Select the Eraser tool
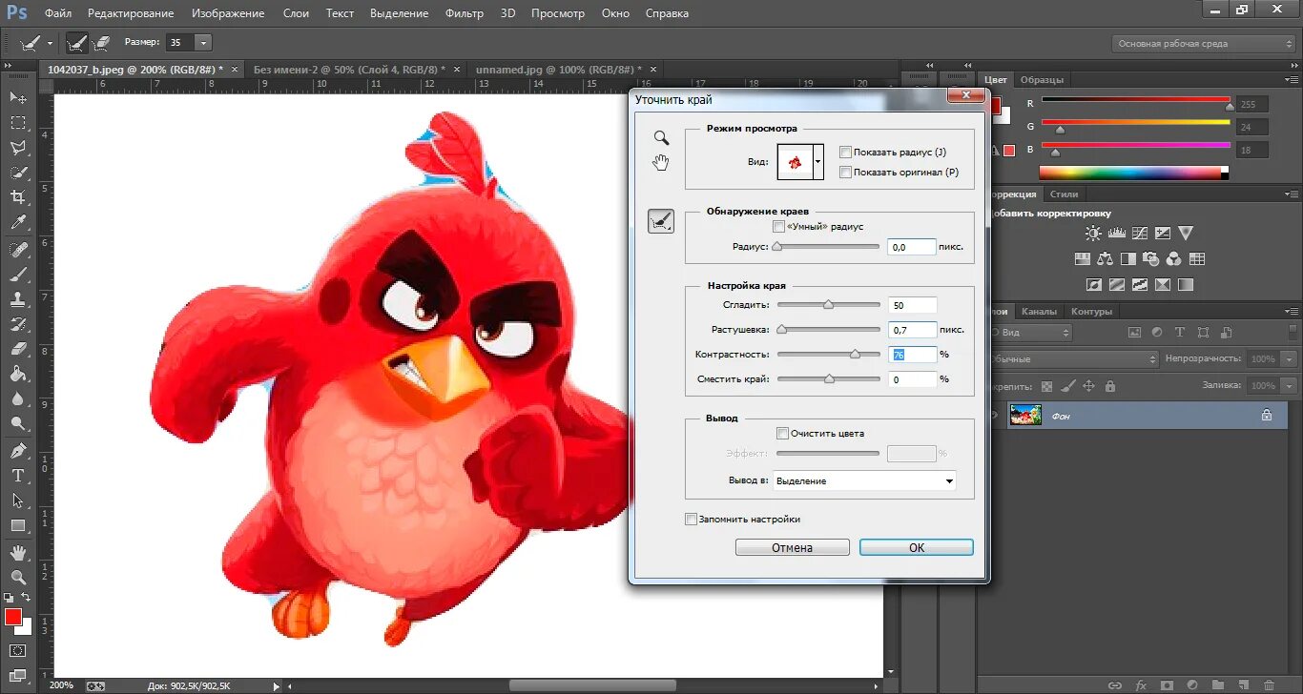This screenshot has width=1303, height=694. [x=18, y=349]
